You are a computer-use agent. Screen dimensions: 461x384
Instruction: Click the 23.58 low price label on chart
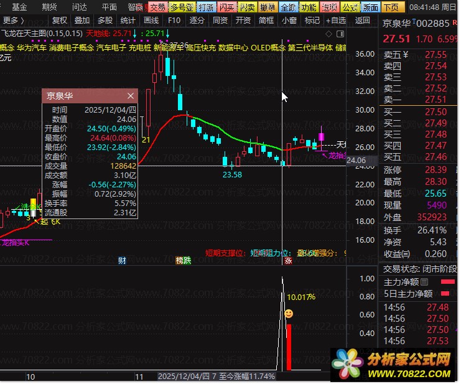232,175
